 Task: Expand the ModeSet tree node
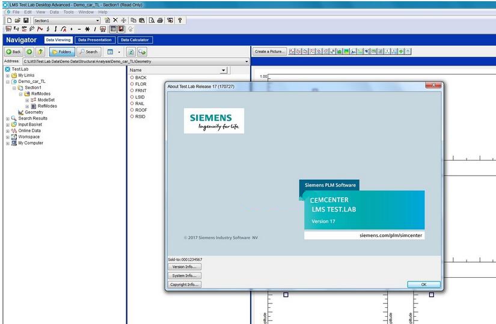[27, 100]
